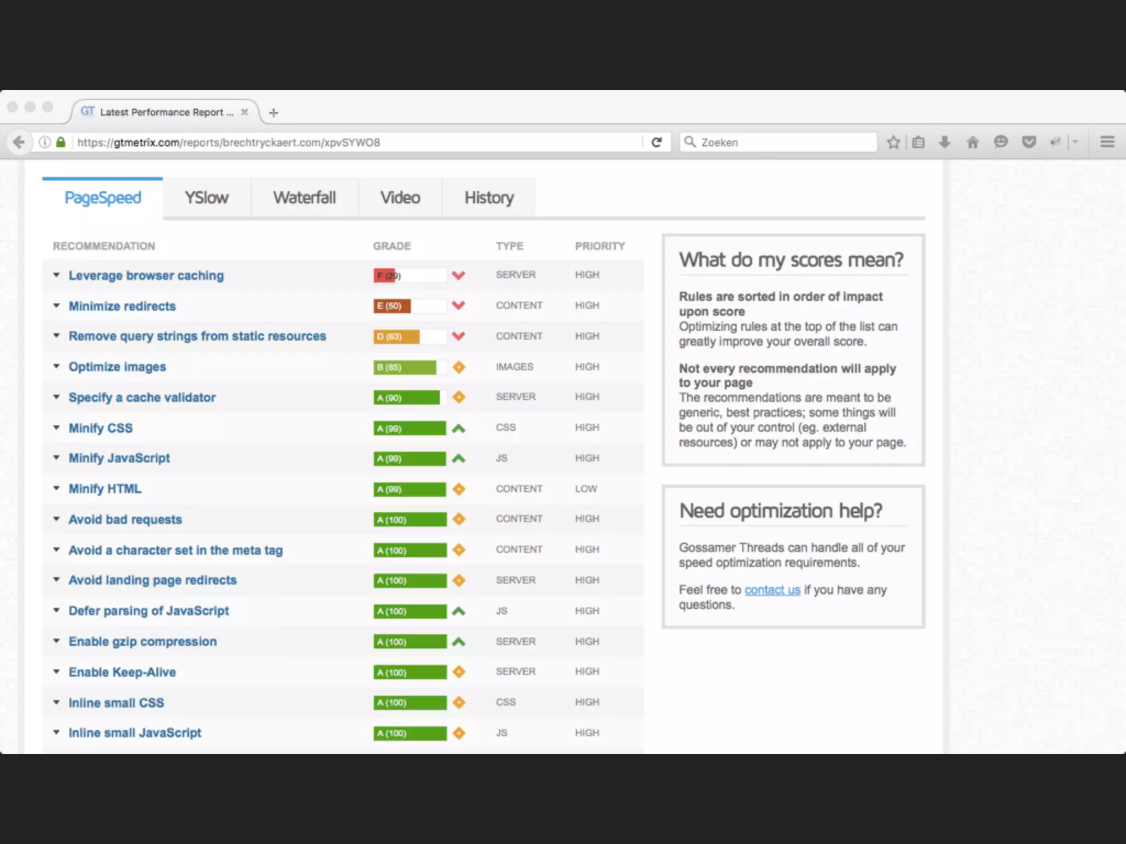Open the History tab
Screen dimensions: 1126x844
click(x=489, y=198)
